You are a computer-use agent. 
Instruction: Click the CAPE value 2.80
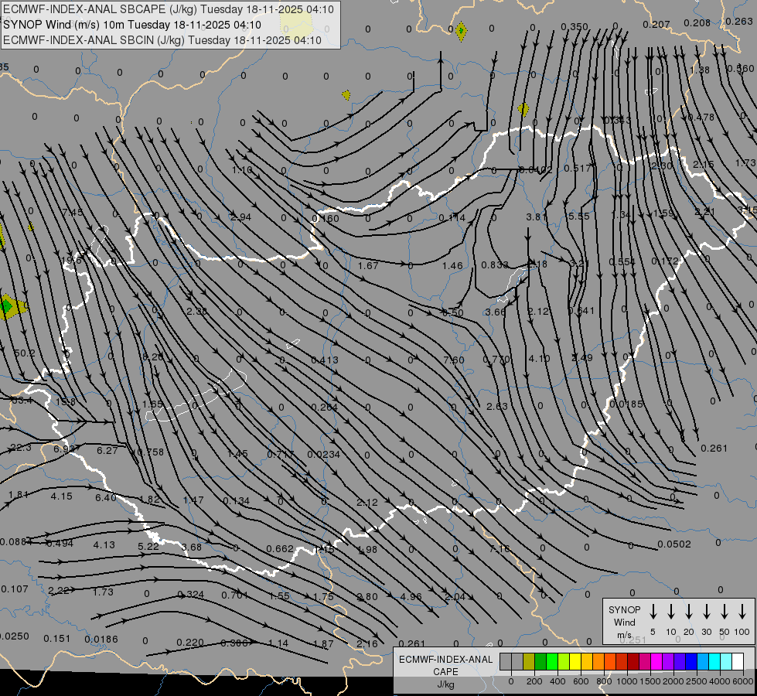367,596
